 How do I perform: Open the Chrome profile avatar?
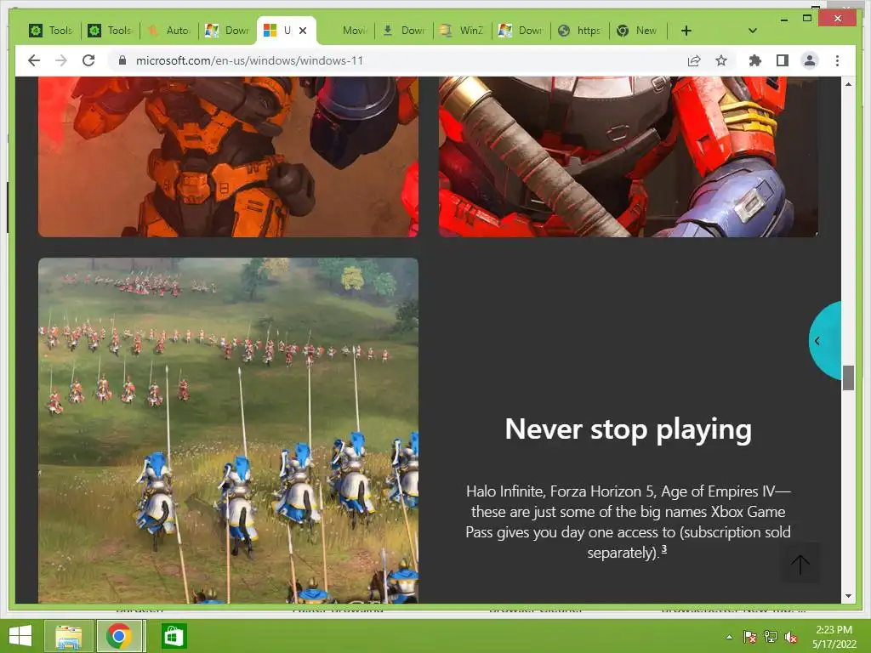pos(810,60)
